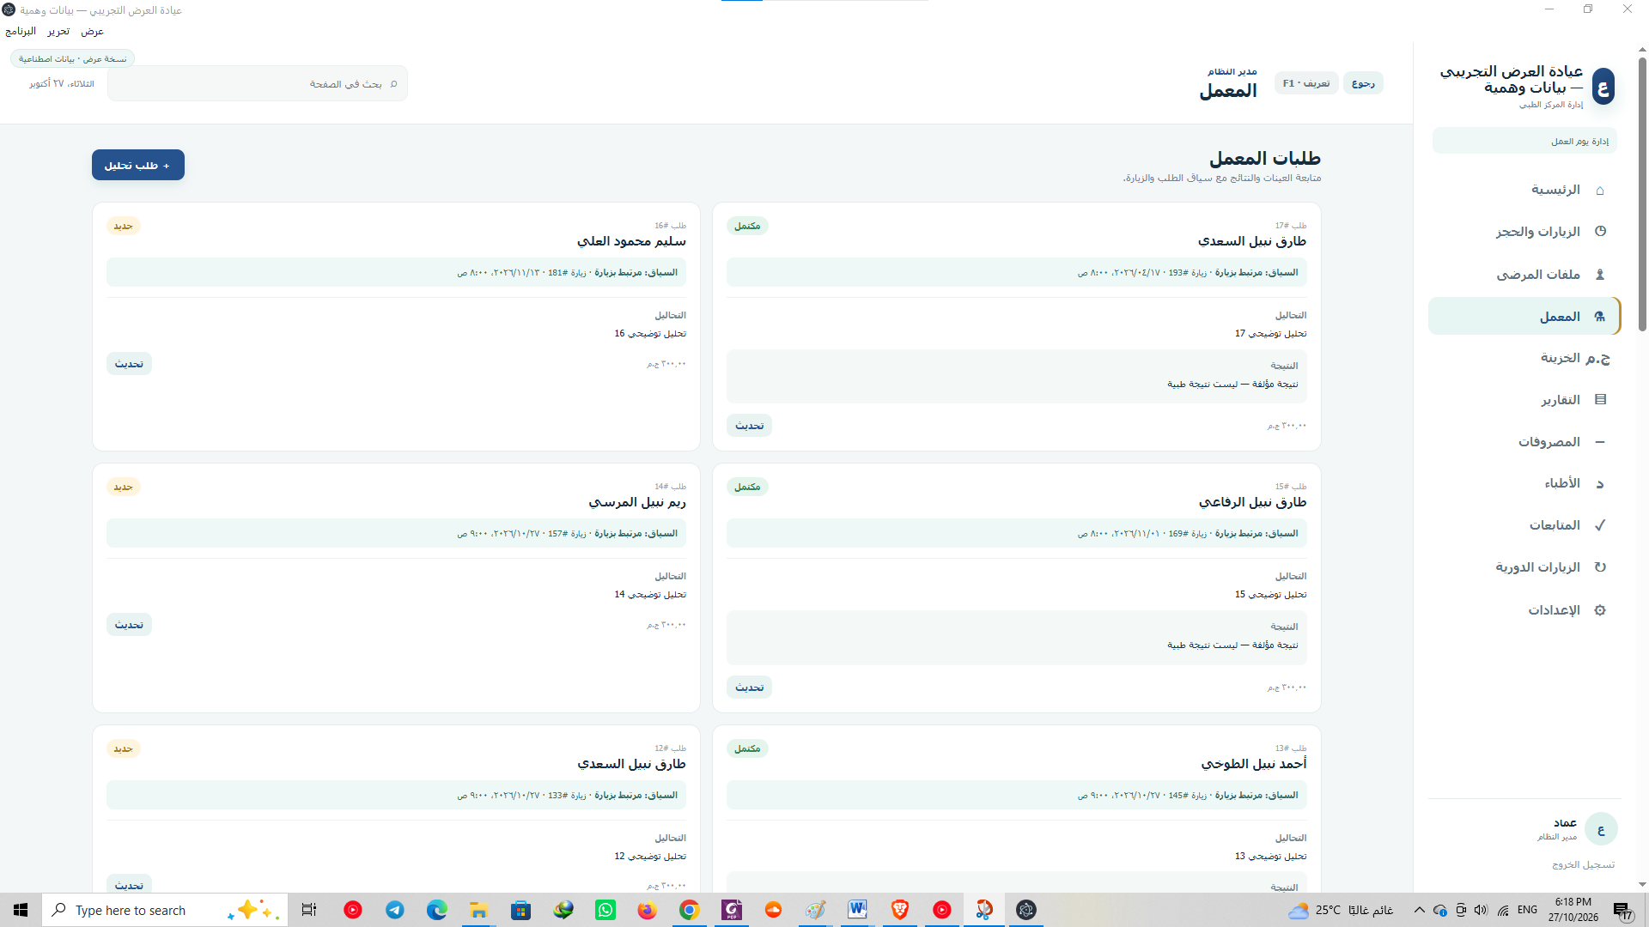Click the Windows Start button
The image size is (1649, 927).
click(21, 910)
